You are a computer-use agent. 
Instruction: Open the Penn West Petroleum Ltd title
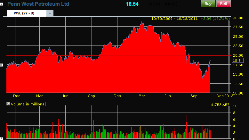pyautogui.click(x=38, y=4)
